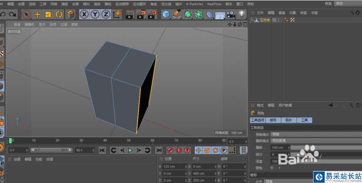
Task: Open the Pen spline tool
Action: (177, 14)
